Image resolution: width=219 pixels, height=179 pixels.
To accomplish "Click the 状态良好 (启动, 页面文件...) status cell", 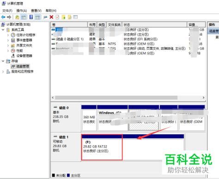I will click(x=154, y=49).
